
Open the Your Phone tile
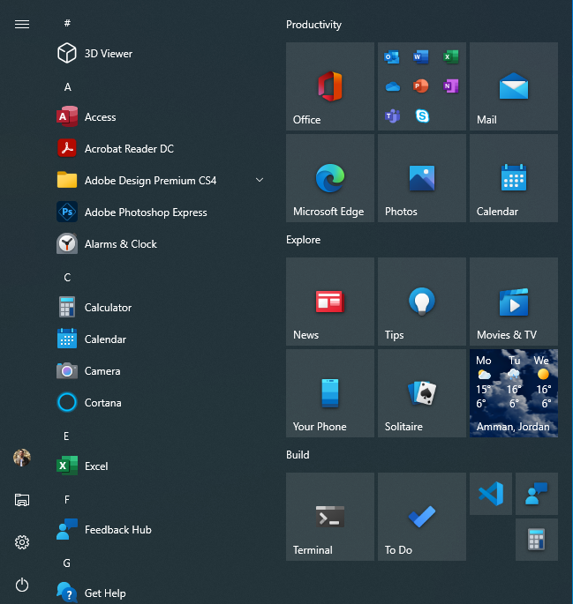click(x=330, y=393)
